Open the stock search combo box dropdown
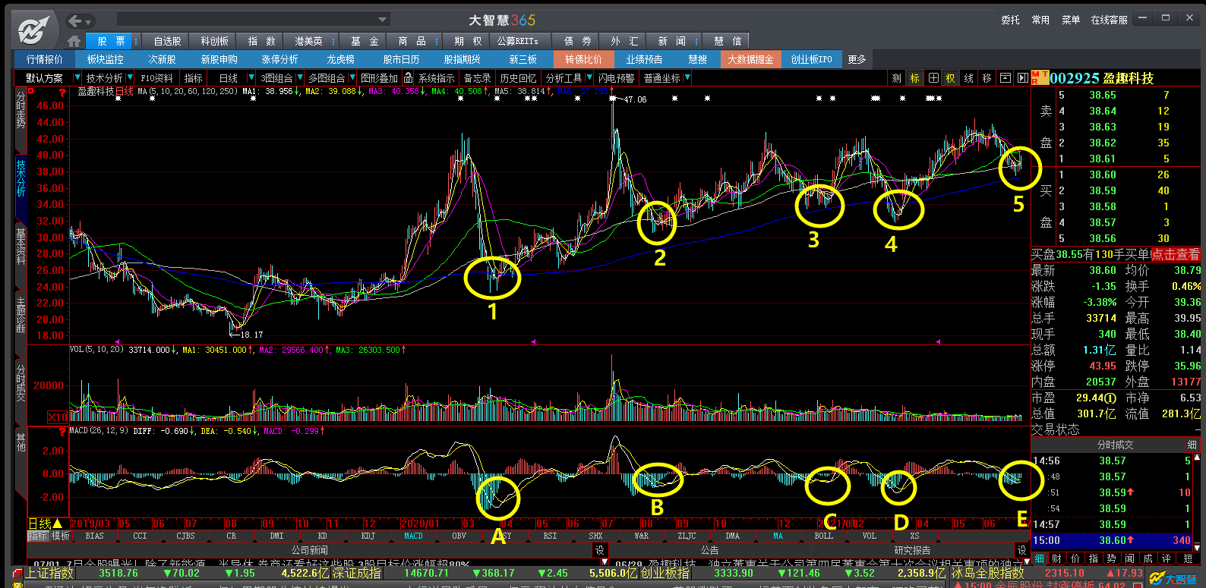This screenshot has width=1206, height=588. click(x=383, y=20)
